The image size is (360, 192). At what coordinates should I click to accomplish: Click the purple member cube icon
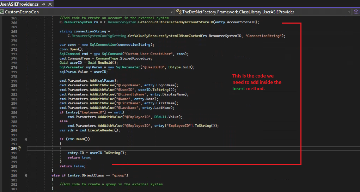[356, 12]
